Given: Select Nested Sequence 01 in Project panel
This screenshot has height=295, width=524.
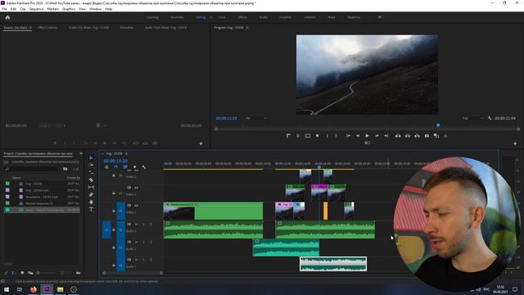Looking at the screenshot, I should (x=39, y=203).
